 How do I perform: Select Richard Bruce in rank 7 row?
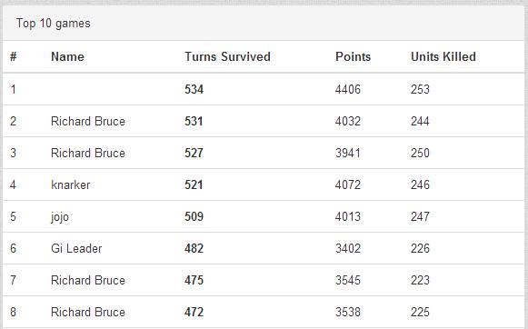click(88, 280)
